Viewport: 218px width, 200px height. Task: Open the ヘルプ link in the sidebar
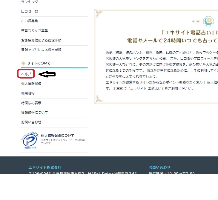point(26,74)
